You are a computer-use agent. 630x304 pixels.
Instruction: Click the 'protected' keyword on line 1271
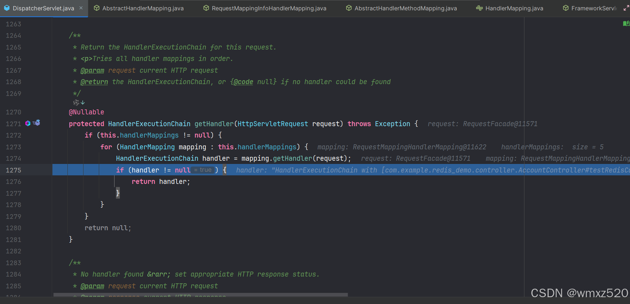click(x=86, y=124)
